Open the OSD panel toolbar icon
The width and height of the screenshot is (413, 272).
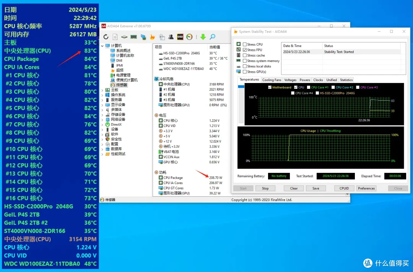[180, 37]
